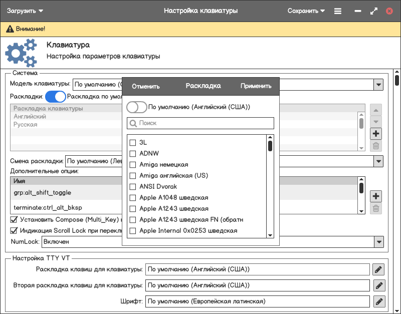The width and height of the screenshot is (401, 314).
Task: Open the Сохранить menu
Action: click(306, 11)
